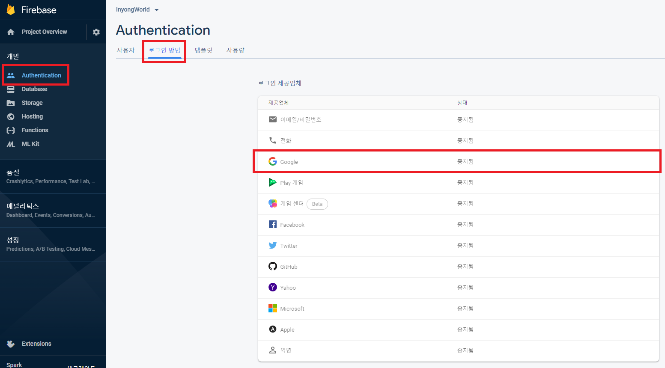665x368 pixels.
Task: Click the 제공업체 column header
Action: [x=278, y=103]
